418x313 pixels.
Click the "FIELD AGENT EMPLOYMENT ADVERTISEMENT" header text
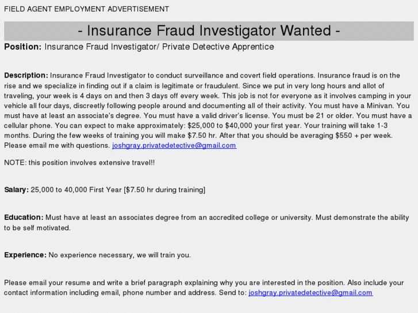87,9
